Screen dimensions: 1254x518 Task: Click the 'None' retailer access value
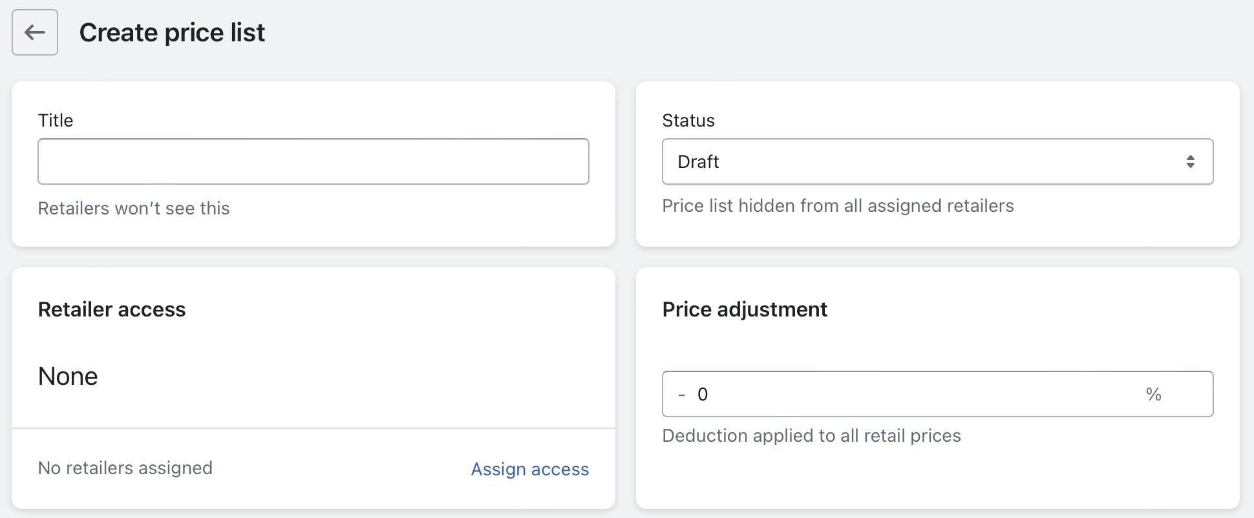(68, 376)
